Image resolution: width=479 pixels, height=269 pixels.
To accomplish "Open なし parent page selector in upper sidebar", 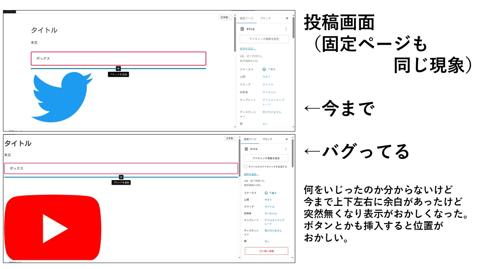I will point(265,124).
